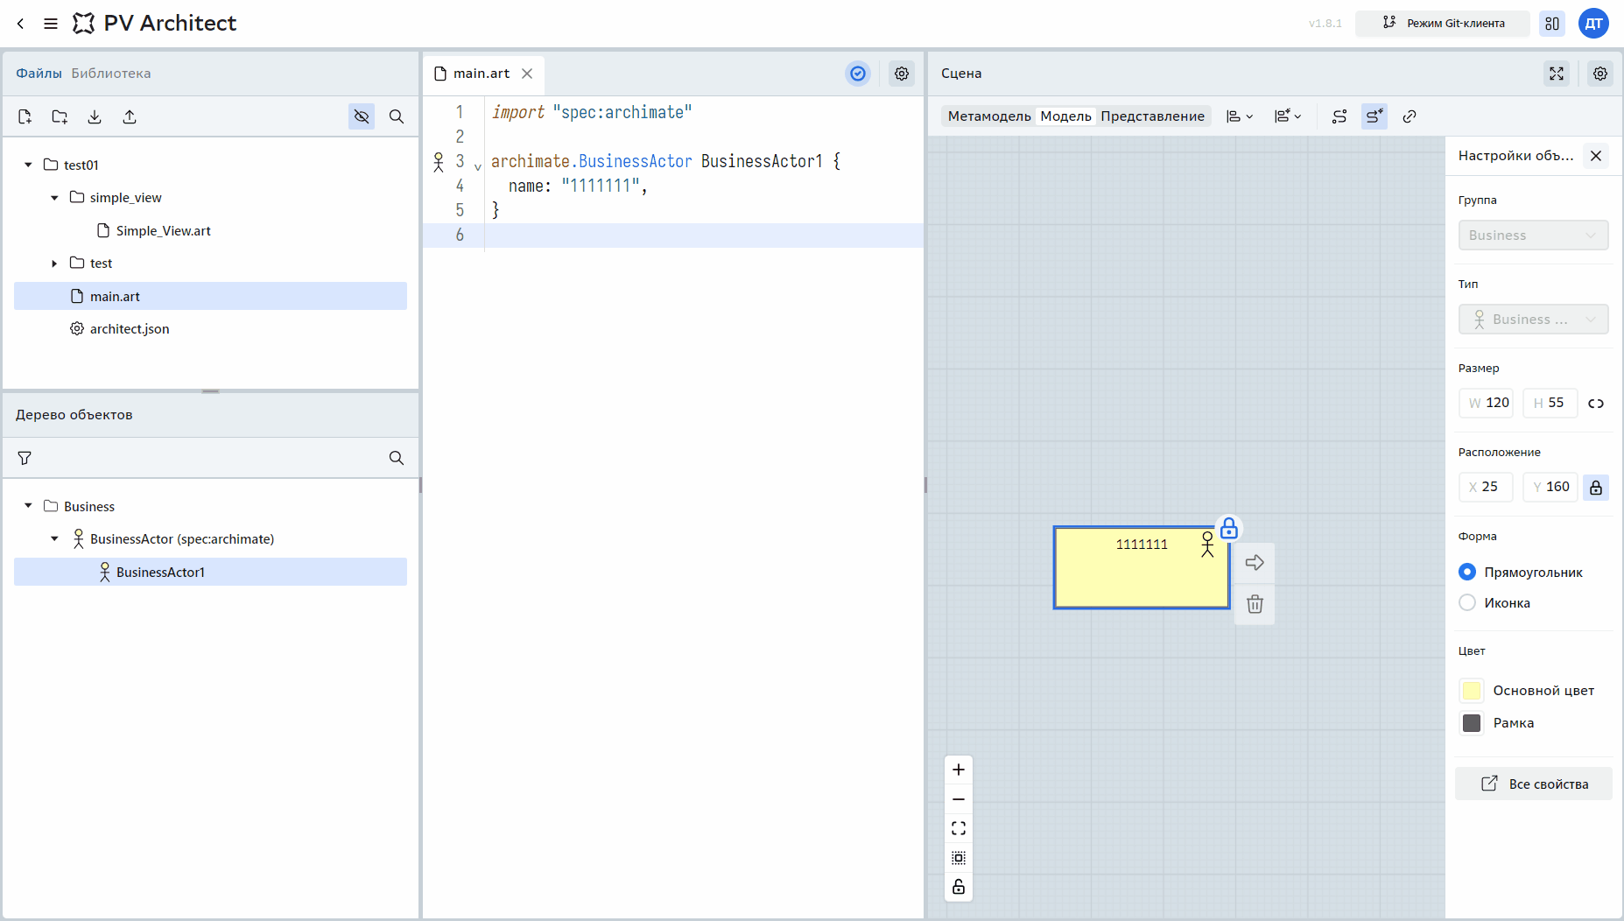
Task: Open the Основной цвет yellow swatch
Action: click(1472, 691)
